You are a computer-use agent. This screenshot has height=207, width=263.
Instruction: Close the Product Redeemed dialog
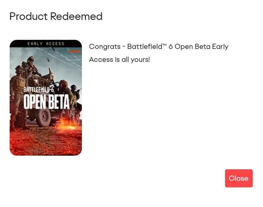tap(239, 178)
